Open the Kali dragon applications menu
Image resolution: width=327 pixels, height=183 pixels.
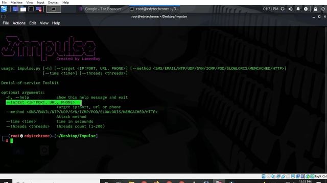(x=4, y=9)
